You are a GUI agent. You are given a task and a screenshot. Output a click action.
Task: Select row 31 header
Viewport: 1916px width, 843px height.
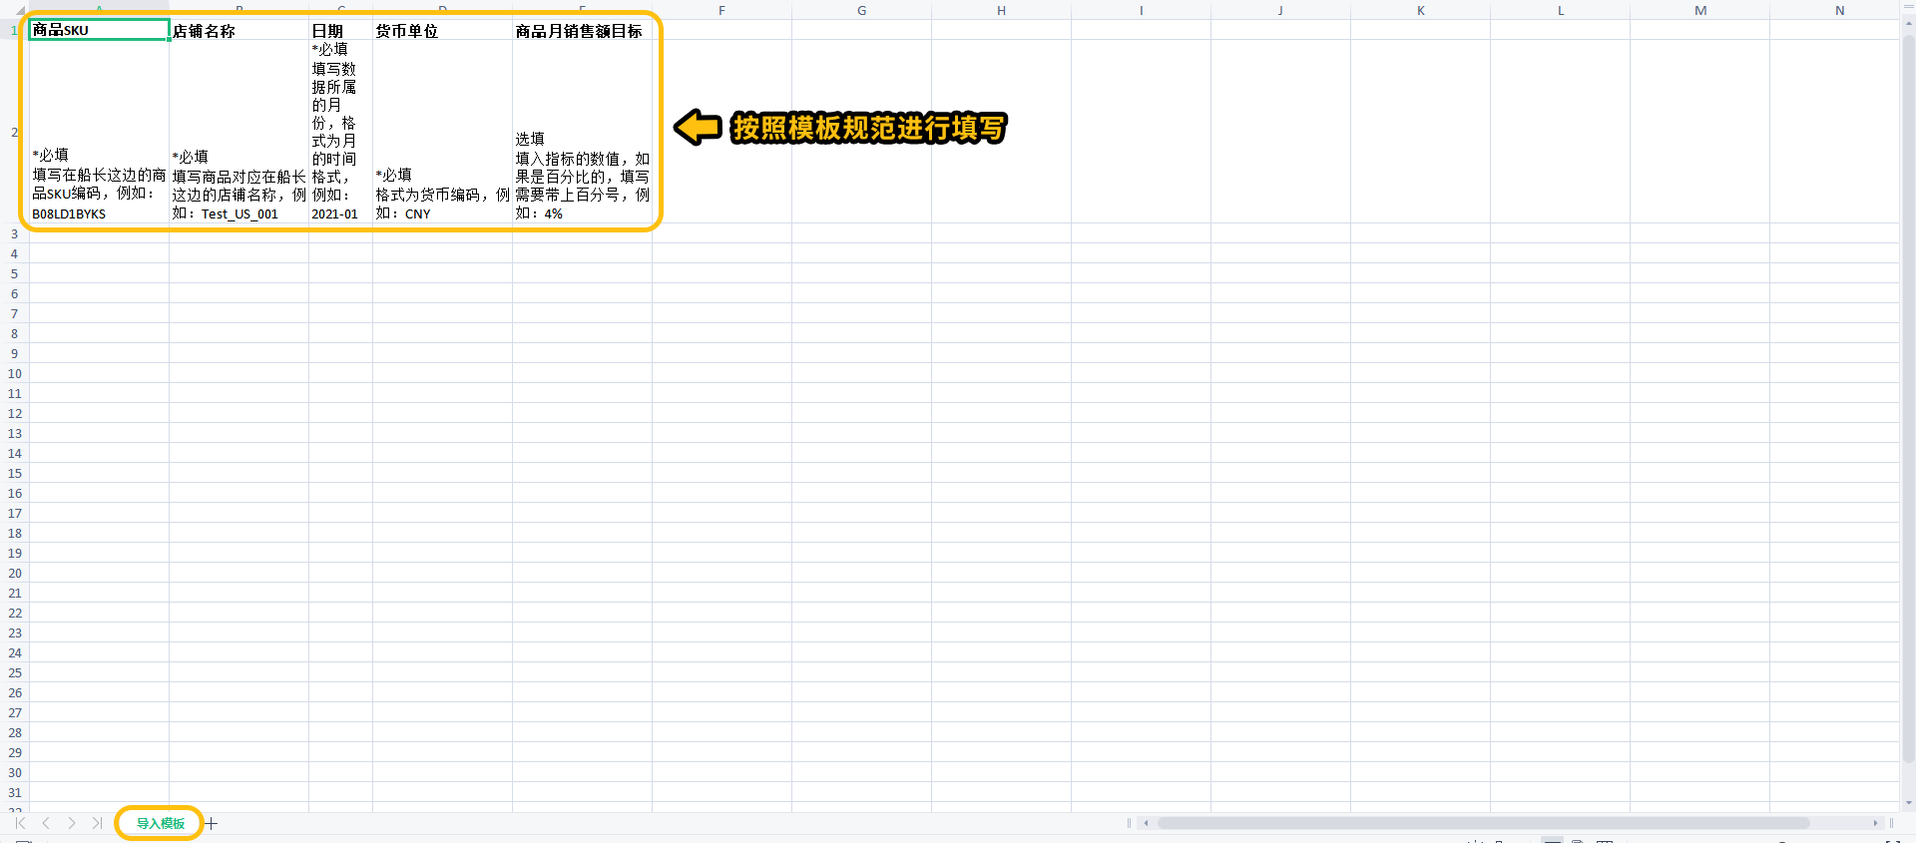pos(14,792)
